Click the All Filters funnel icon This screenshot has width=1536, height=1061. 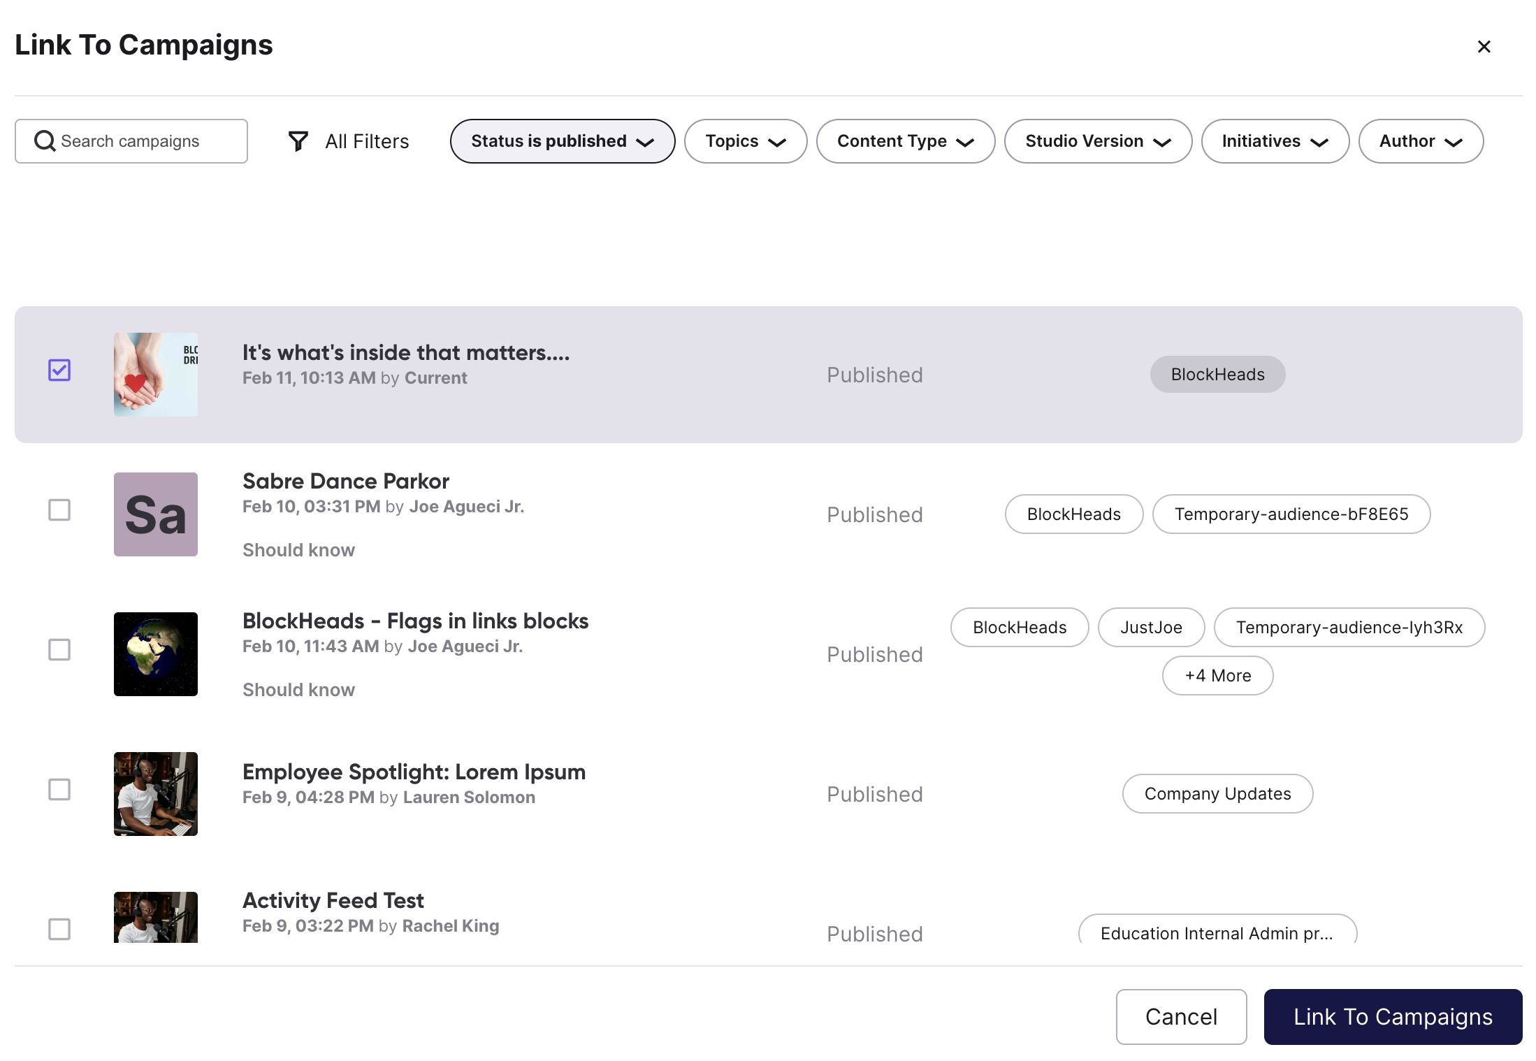coord(298,140)
